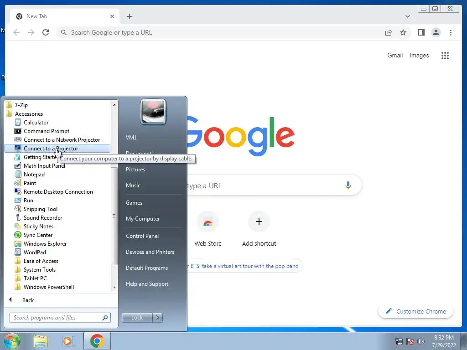Open the Chrome profile avatar
This screenshot has width=467, height=350.
point(436,32)
